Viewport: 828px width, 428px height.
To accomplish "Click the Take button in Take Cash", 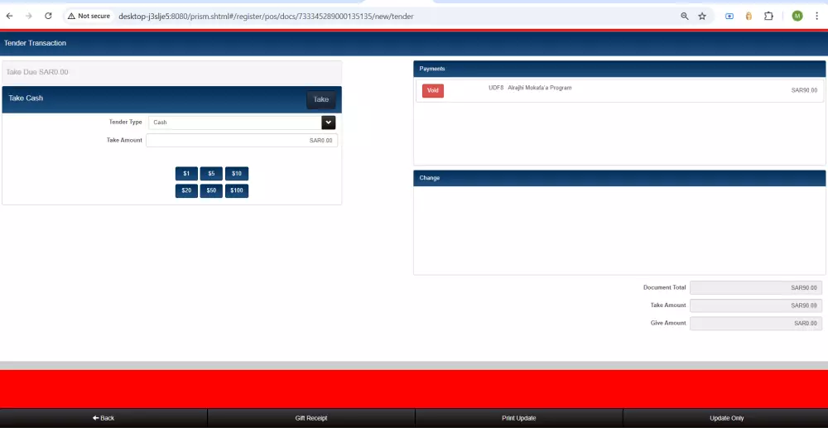I will coord(321,99).
